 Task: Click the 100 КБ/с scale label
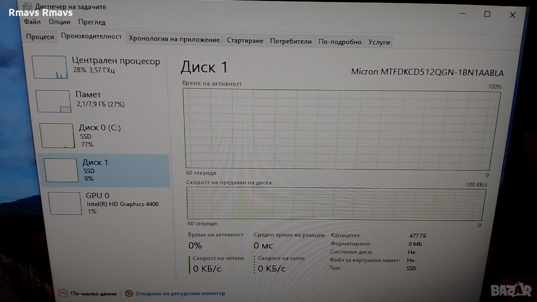477,185
